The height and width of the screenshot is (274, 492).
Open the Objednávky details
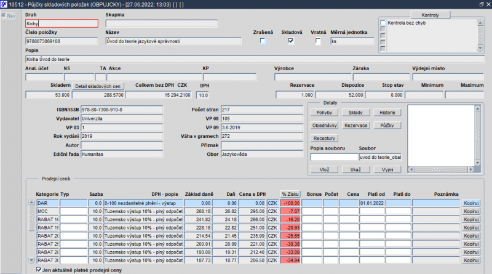click(x=325, y=126)
